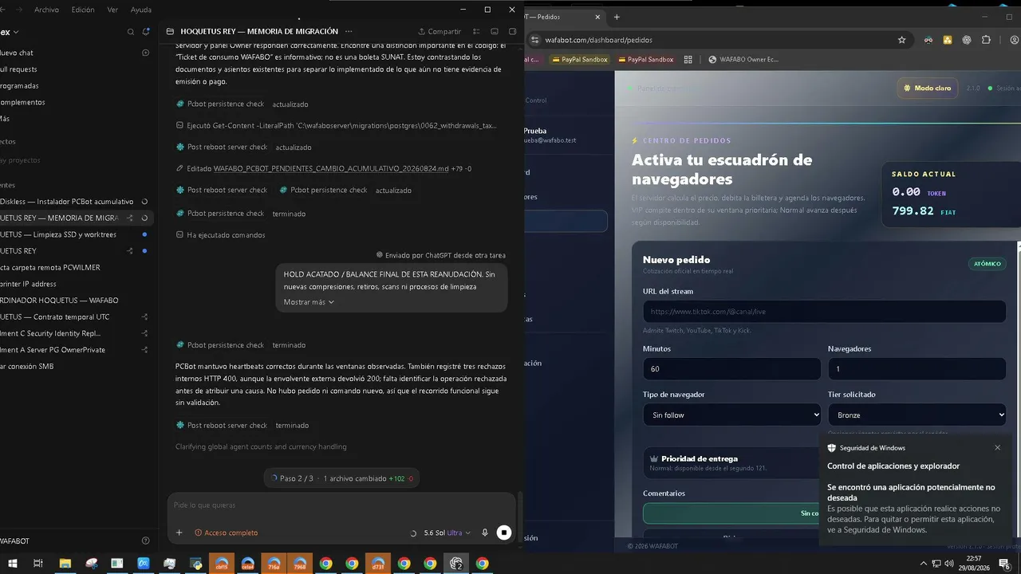
Task: Open 'Limpieza SSD y worktrees' conversation
Action: point(58,234)
